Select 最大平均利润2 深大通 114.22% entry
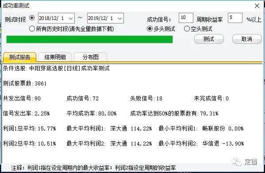This screenshot has width=265, height=173. (109, 144)
